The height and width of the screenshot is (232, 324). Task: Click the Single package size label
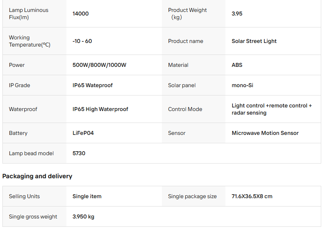tap(192, 196)
